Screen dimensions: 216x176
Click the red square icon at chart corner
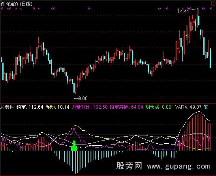(x=213, y=4)
